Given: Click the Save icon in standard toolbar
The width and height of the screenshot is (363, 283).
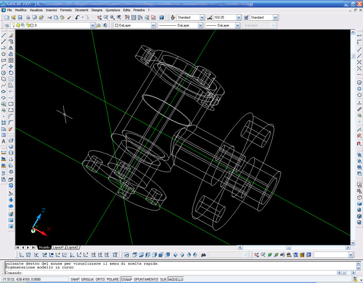Looking at the screenshot, I should (20, 17).
